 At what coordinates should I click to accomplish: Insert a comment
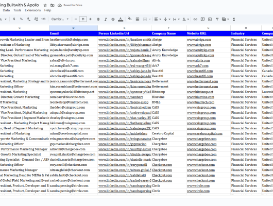point(202,19)
